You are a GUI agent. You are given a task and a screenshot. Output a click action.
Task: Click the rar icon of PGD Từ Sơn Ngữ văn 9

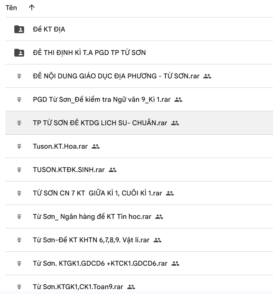tap(19, 100)
